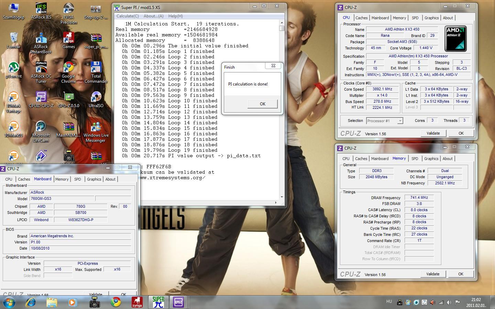
Task: Open Total Commander desktop icon
Action: (x=96, y=72)
